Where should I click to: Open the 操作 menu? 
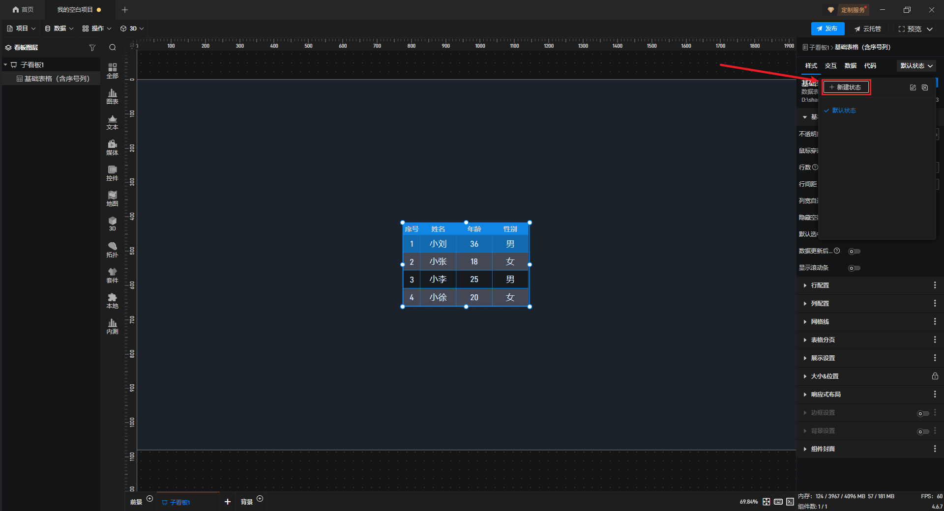coord(97,28)
